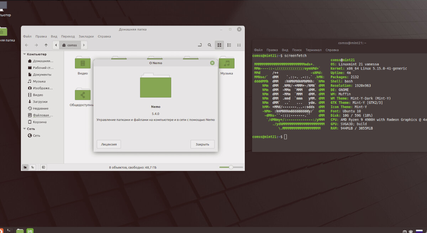Select the Общедоступные folder
The width and height of the screenshot is (427, 233).
pos(83,97)
